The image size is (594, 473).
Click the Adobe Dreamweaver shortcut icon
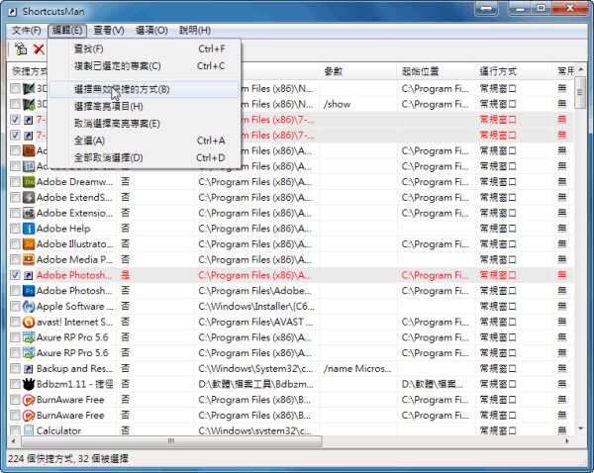click(29, 182)
